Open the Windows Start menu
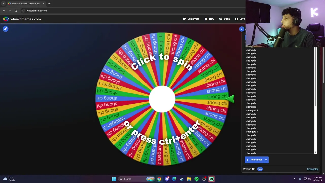This screenshot has width=325, height=183. coord(114,179)
